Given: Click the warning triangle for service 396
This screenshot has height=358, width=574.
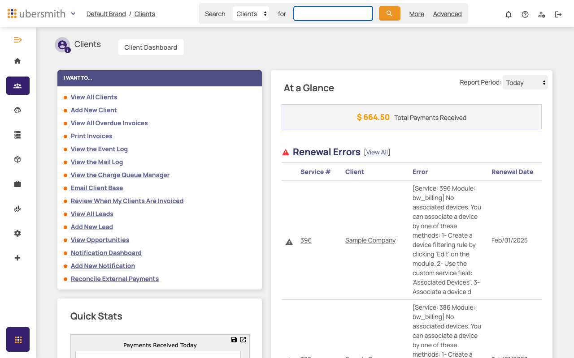Looking at the screenshot, I should click(x=289, y=242).
